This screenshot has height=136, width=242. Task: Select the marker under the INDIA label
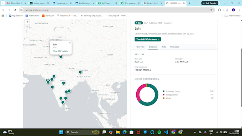[x=63, y=83]
